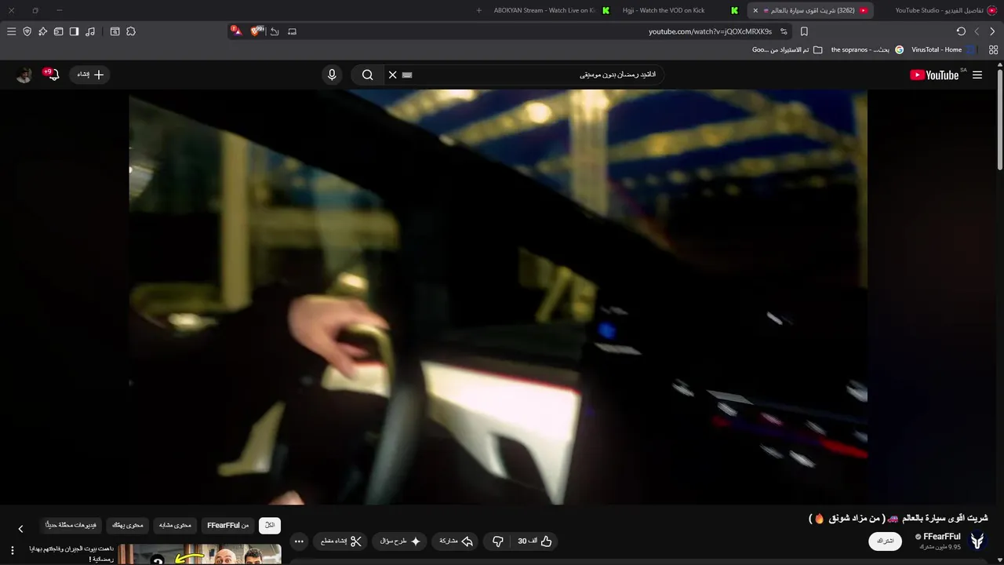Open the Leo AI sparkle icon
The image size is (1004, 565).
tap(43, 31)
